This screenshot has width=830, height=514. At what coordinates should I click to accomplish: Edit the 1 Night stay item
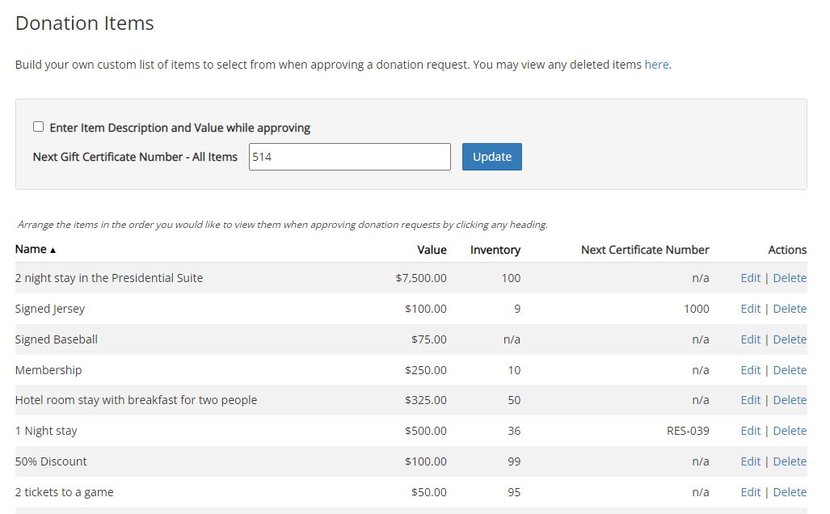coord(750,430)
